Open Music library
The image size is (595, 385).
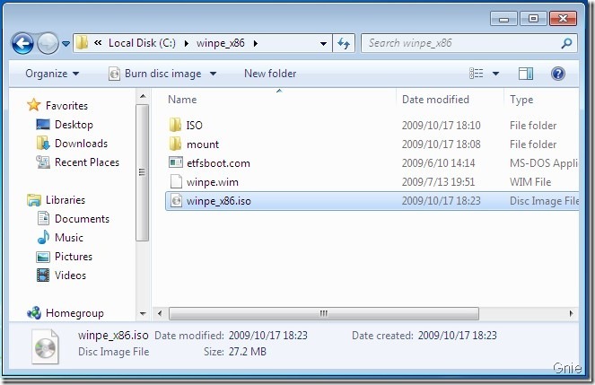click(x=69, y=238)
